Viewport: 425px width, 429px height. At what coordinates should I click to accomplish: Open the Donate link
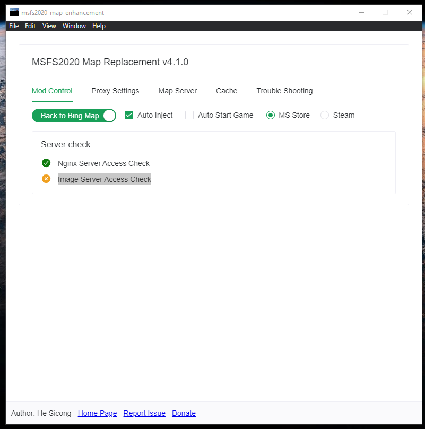coord(184,413)
